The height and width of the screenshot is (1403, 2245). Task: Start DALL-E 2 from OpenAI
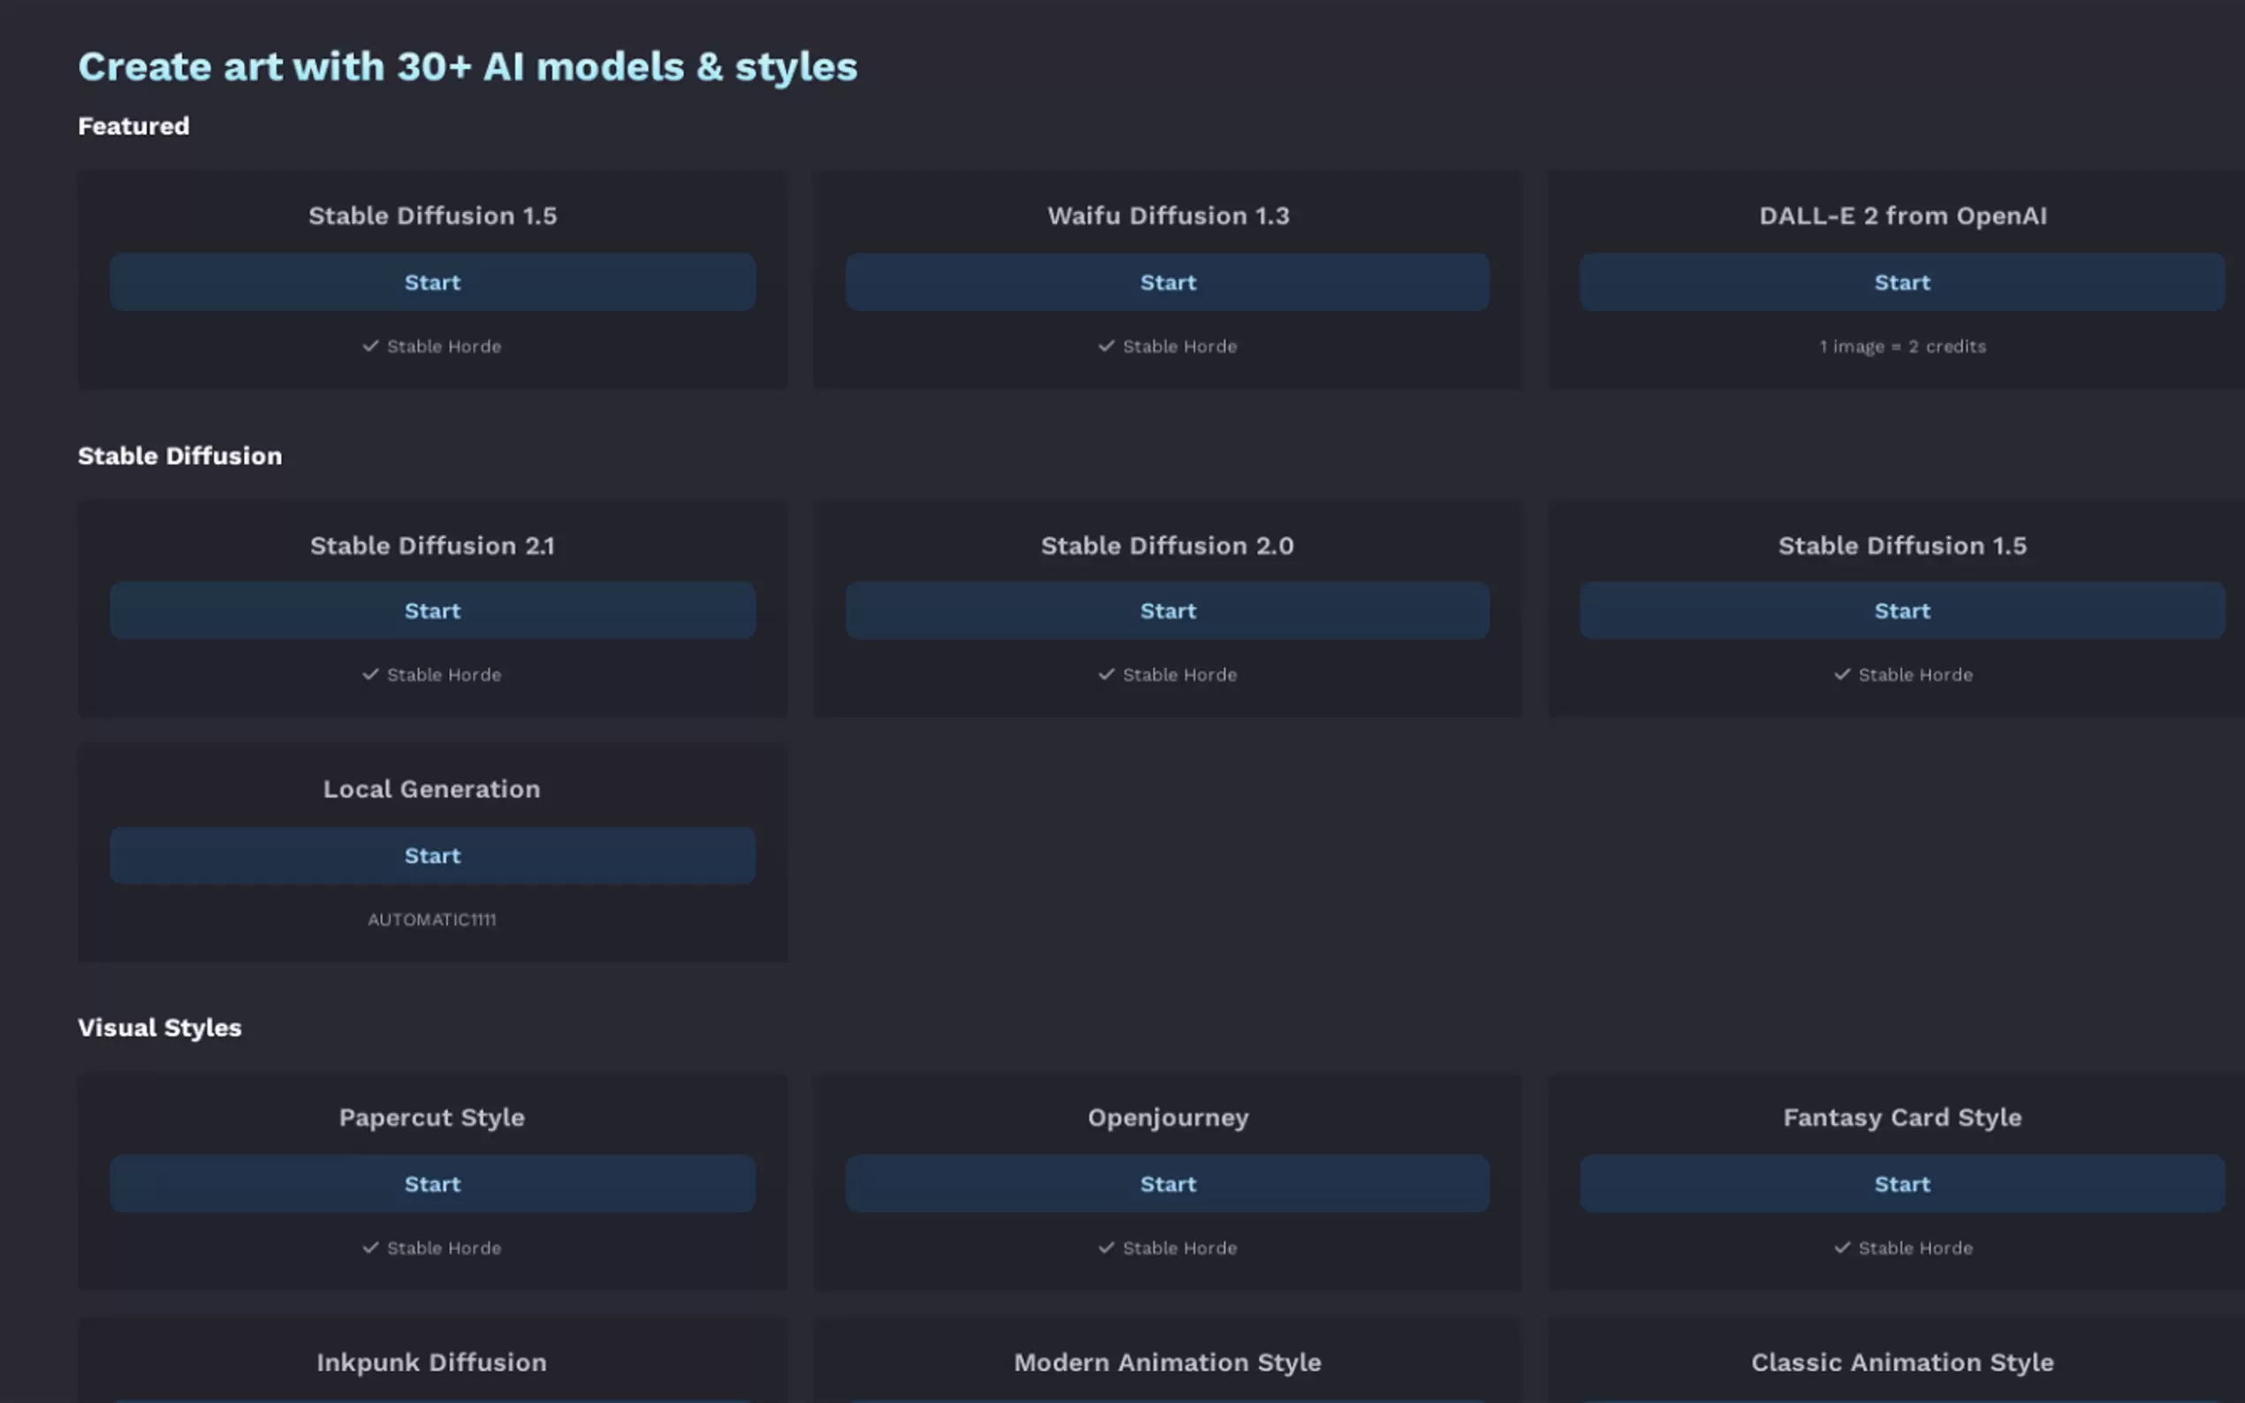pyautogui.click(x=1901, y=282)
